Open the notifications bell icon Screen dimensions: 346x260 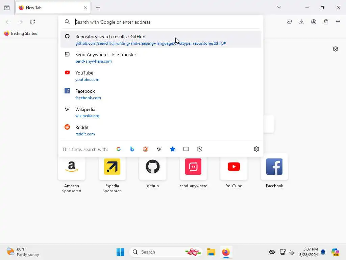pyautogui.click(x=323, y=252)
